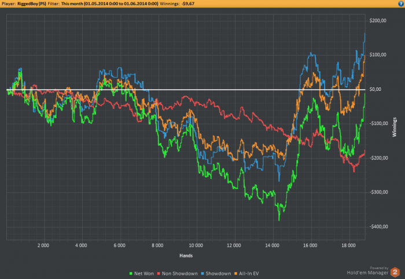Click the green Net Won color square
Screen dimensions: 405x279
point(131,274)
